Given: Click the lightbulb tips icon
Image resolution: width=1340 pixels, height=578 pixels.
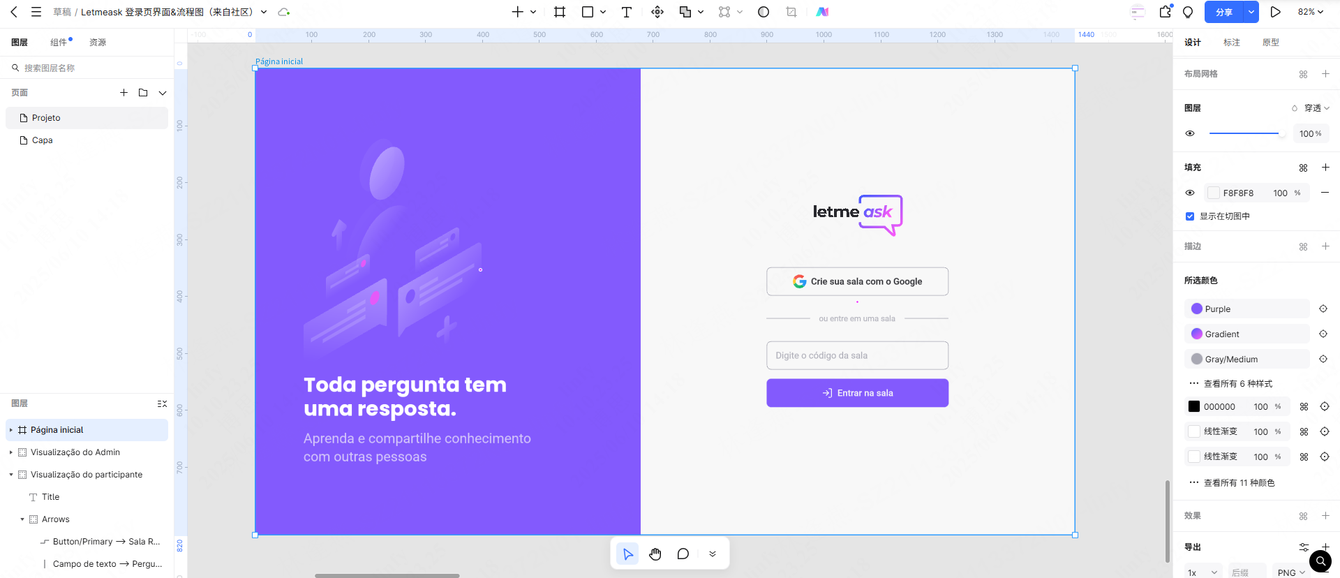Looking at the screenshot, I should [x=1188, y=12].
